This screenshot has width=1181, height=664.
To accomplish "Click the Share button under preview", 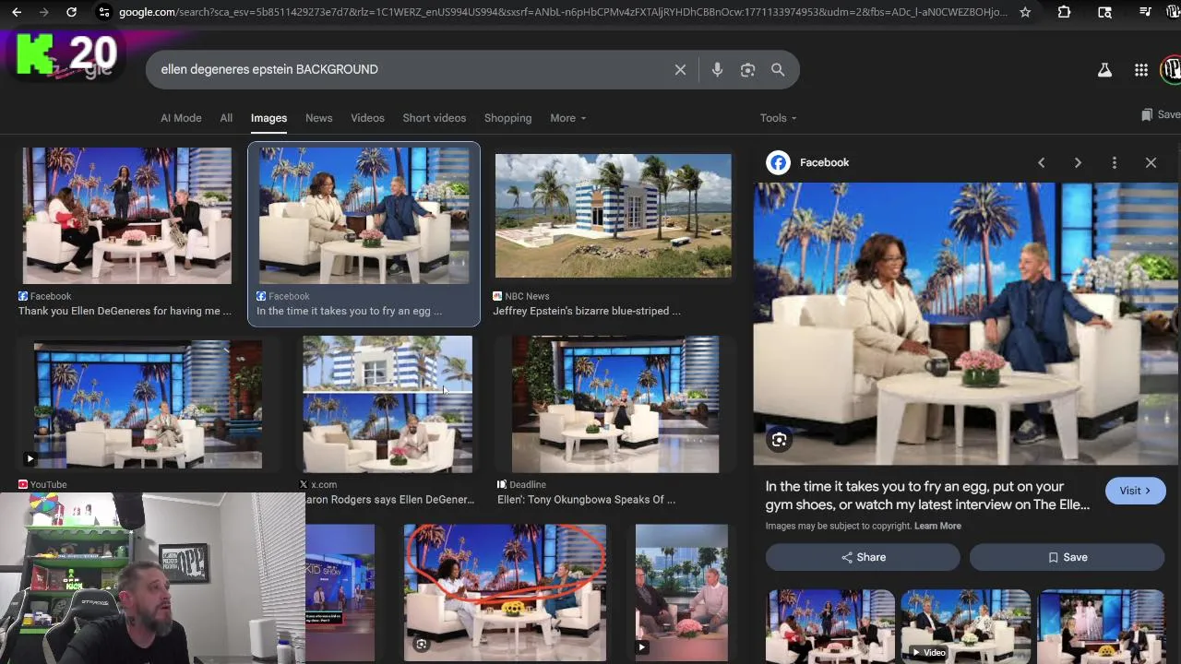I will (x=863, y=557).
